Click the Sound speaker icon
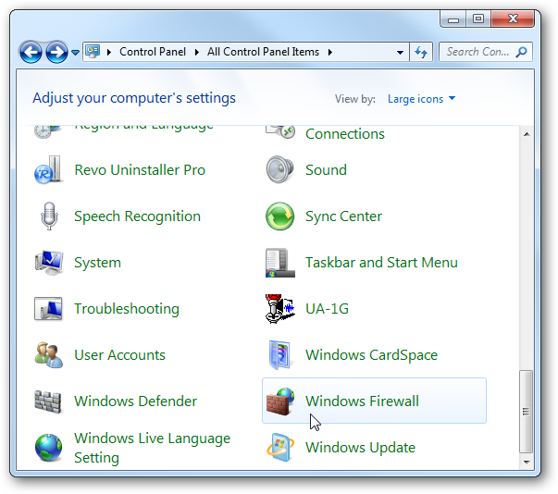 (279, 169)
